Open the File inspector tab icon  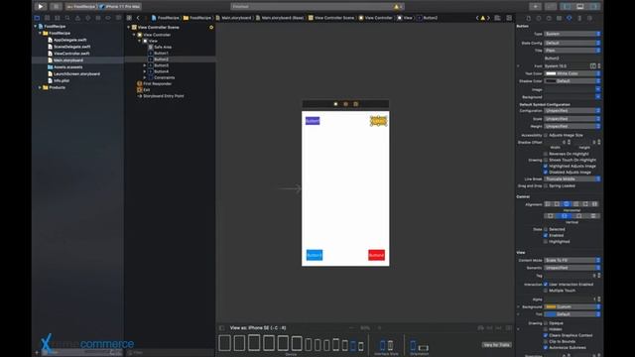click(529, 18)
